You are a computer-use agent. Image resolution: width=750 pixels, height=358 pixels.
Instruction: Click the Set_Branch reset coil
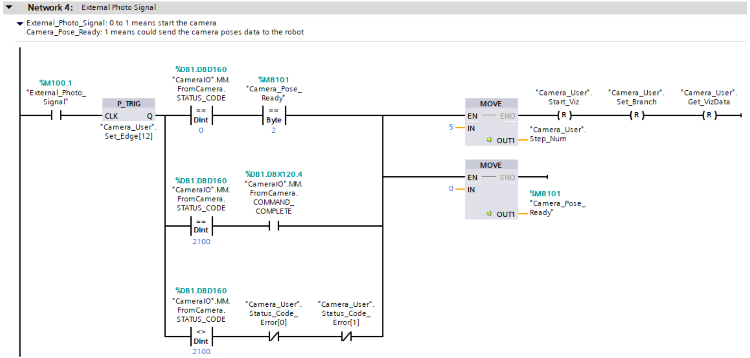point(636,115)
